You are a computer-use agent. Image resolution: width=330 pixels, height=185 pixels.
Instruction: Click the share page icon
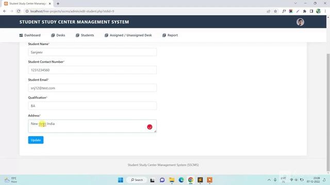click(x=268, y=11)
